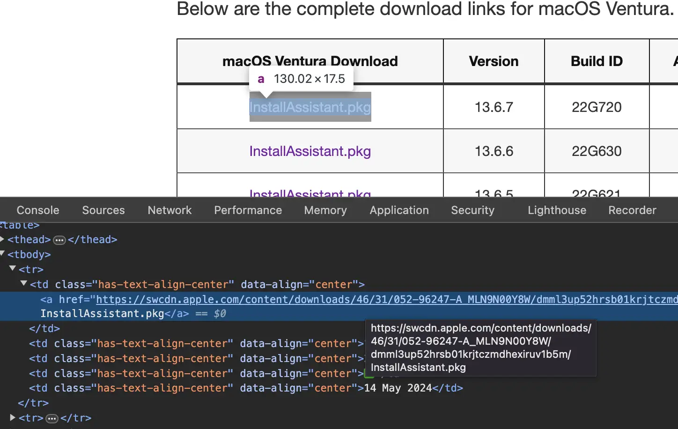Click the ellipsis badge inside collapsed tr
This screenshot has height=429, width=678.
click(x=52, y=418)
